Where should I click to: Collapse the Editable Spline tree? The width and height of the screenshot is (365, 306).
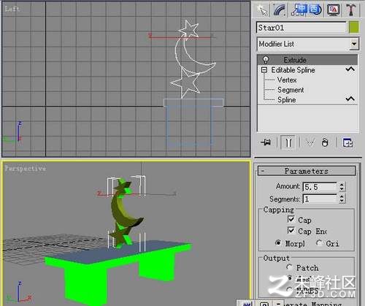pyautogui.click(x=264, y=70)
